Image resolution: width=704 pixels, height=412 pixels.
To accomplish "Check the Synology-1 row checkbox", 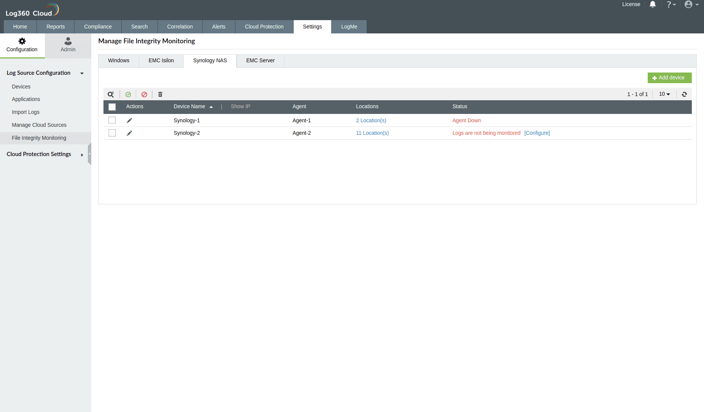I will click(x=112, y=120).
